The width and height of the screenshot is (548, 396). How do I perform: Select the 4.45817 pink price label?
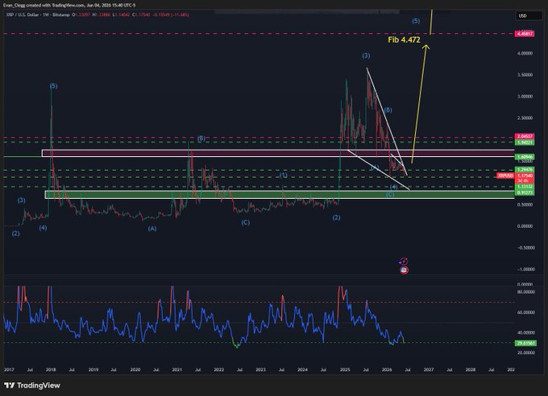pyautogui.click(x=525, y=34)
